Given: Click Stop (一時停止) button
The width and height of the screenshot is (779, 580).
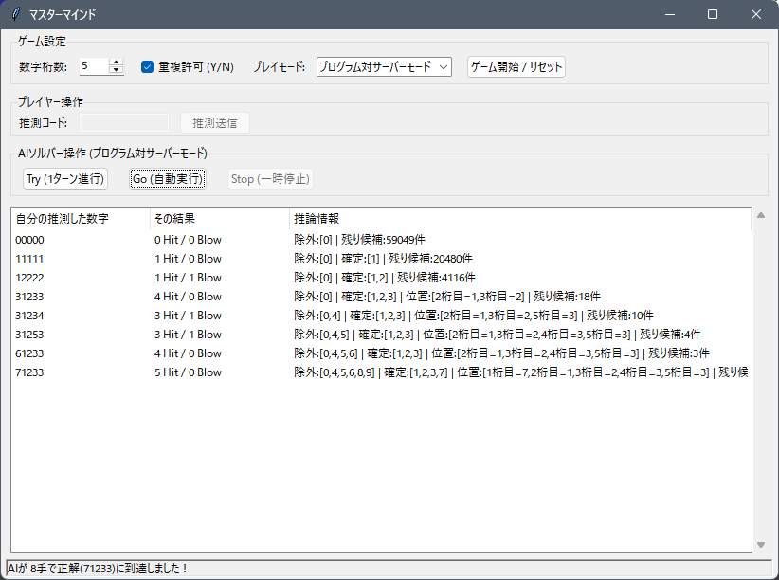Looking at the screenshot, I should 270,179.
